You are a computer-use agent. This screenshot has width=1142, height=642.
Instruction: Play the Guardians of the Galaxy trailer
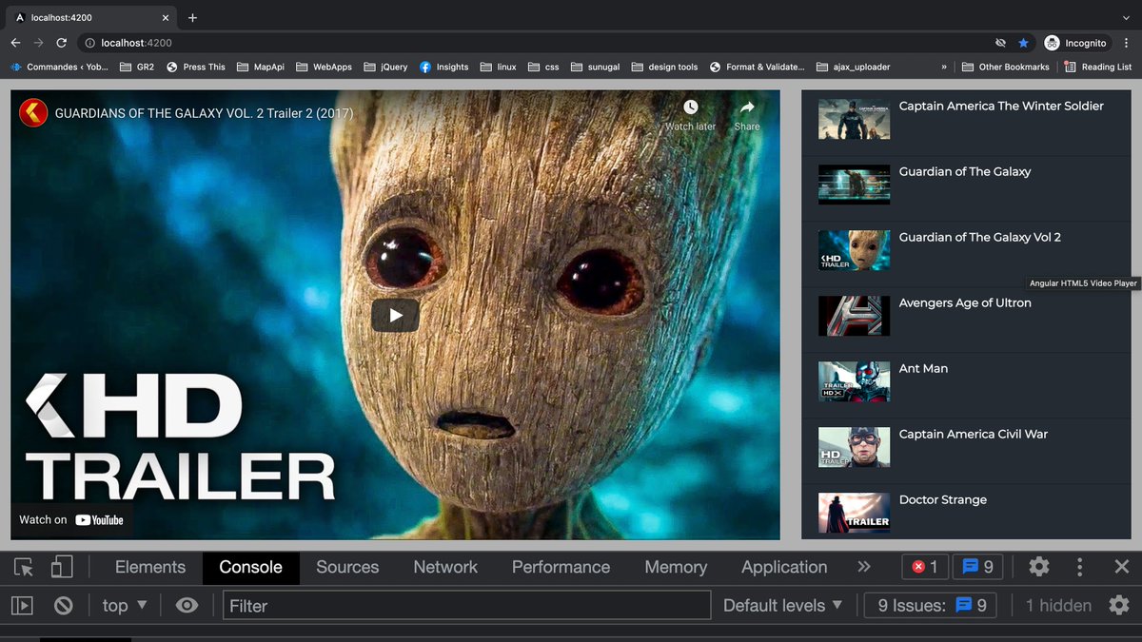point(395,316)
